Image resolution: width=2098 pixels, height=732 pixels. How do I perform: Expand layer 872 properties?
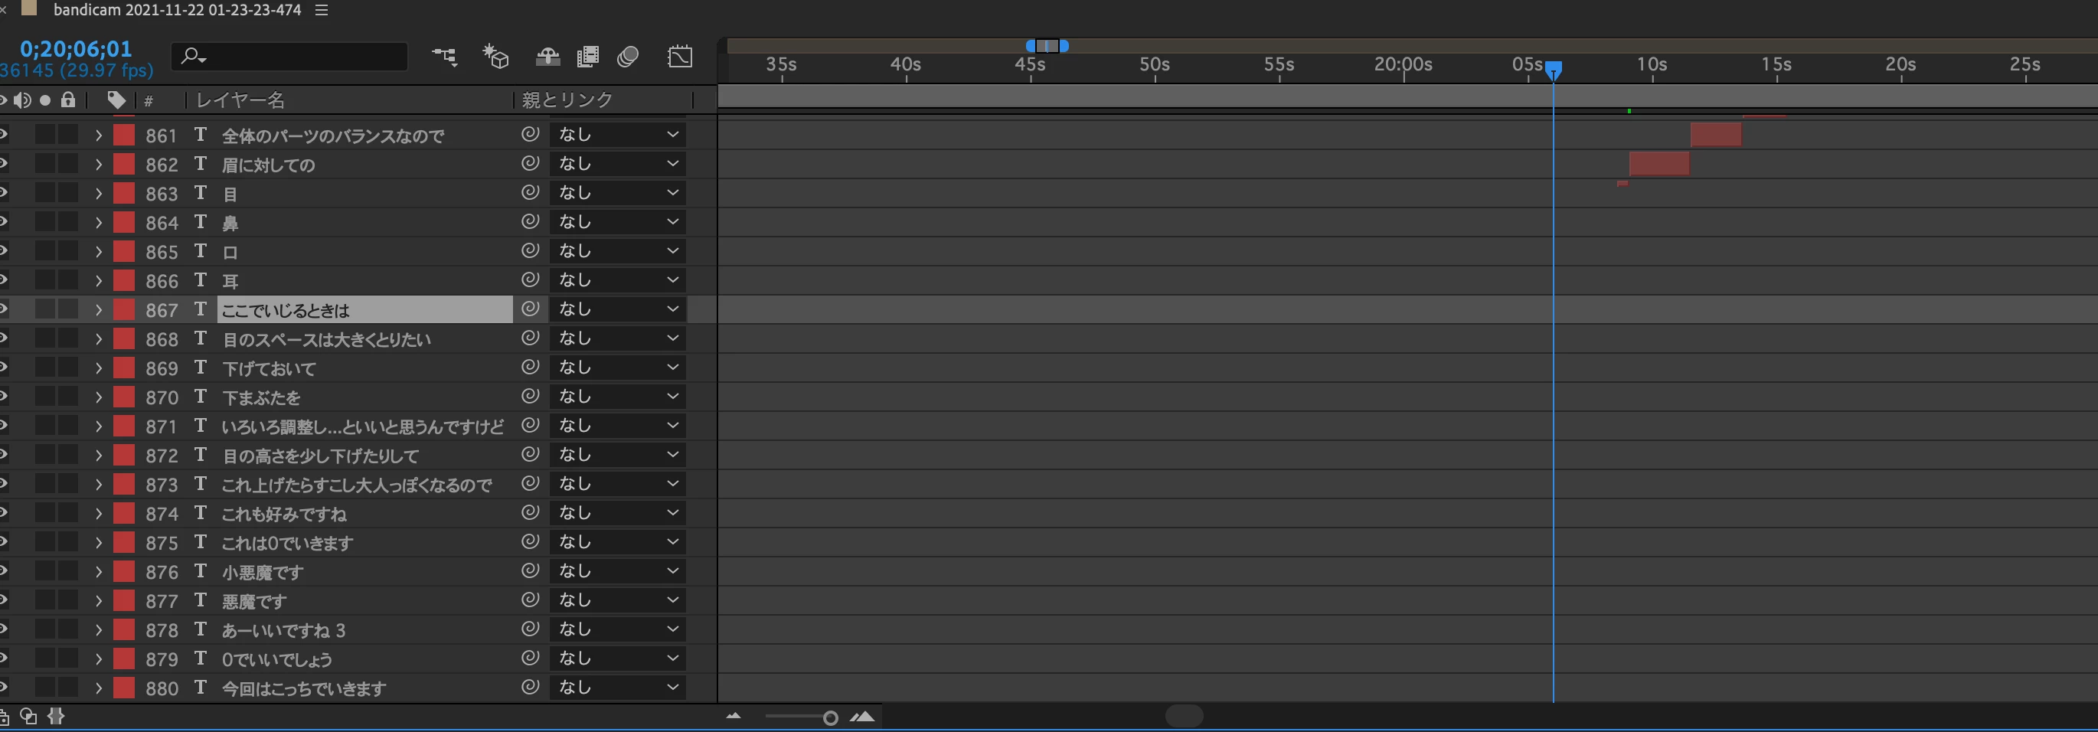(x=99, y=455)
